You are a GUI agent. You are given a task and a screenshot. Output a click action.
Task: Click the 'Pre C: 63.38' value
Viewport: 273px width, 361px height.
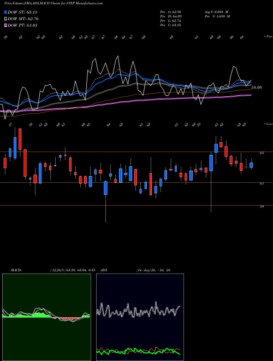[x=170, y=25]
